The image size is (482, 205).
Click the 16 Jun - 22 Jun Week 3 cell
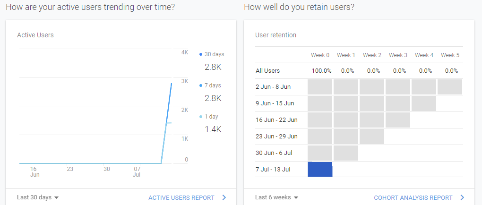pyautogui.click(x=398, y=120)
